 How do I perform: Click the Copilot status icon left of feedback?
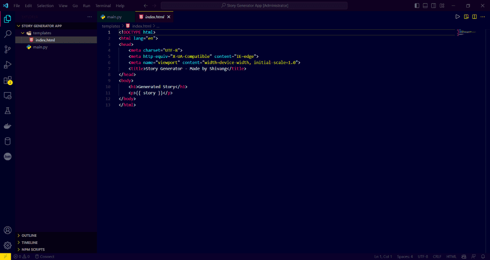coord(464,256)
